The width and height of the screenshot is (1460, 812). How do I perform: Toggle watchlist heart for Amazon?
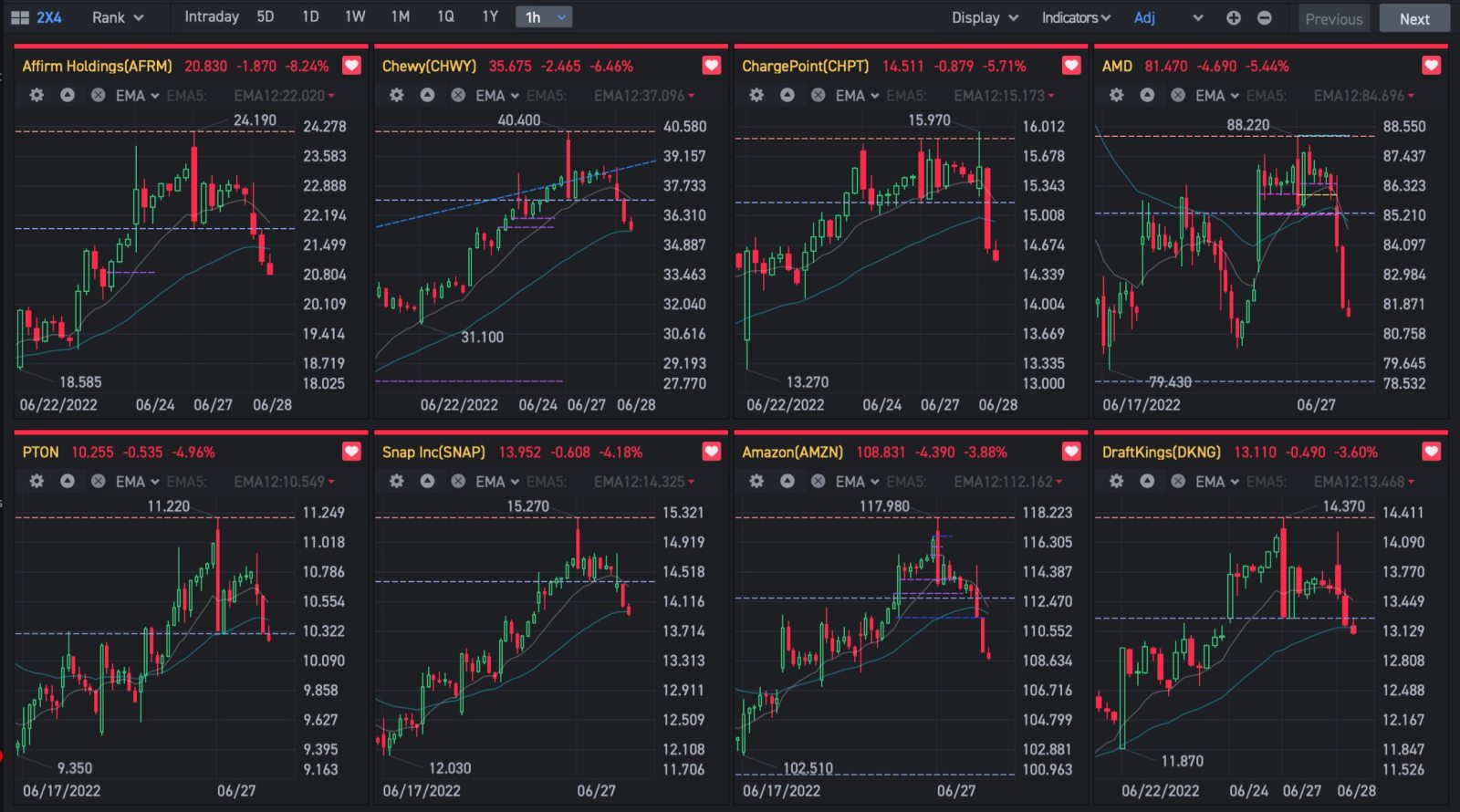tap(1071, 452)
